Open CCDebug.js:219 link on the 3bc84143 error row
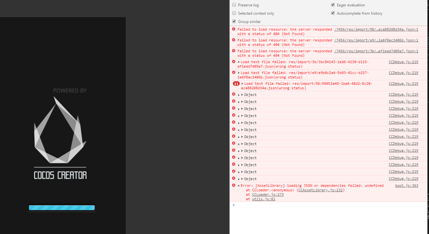 click(x=404, y=62)
